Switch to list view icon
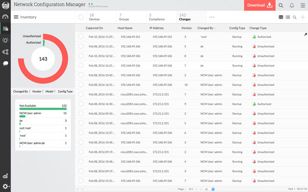This screenshot has height=192, width=308. point(288,17)
